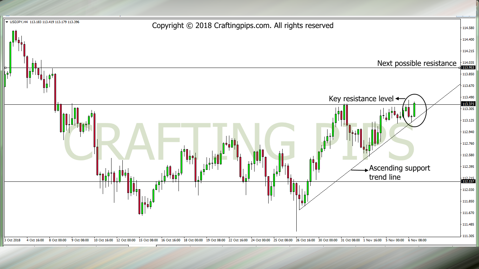Click the USDJPY,H4 symbol label
The width and height of the screenshot is (479, 269).
[x=19, y=22]
